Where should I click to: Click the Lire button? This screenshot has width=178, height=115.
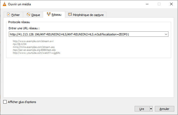pos(142,109)
